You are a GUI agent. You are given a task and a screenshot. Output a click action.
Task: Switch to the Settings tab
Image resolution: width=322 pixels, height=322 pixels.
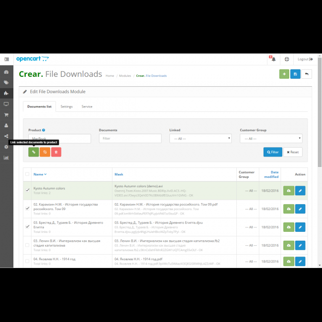66,107
